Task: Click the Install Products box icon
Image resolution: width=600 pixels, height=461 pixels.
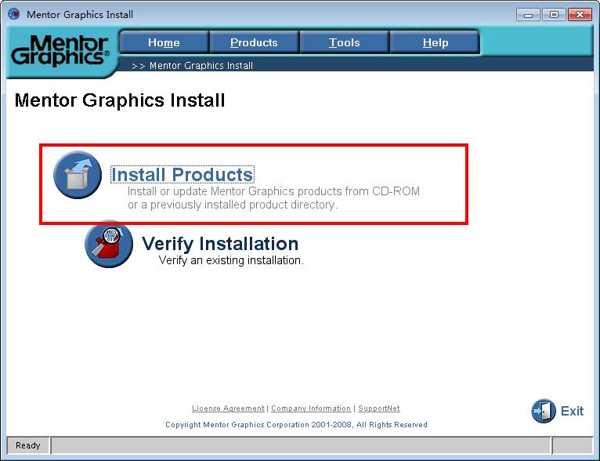Action: pyautogui.click(x=78, y=175)
